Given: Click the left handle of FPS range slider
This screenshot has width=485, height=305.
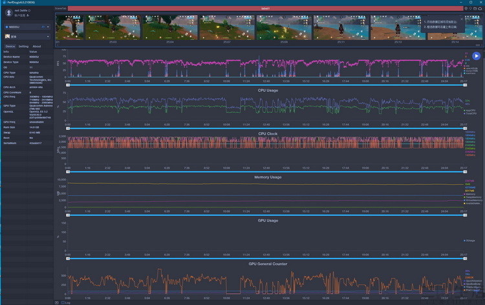Looking at the screenshot, I should pyautogui.click(x=68, y=85).
